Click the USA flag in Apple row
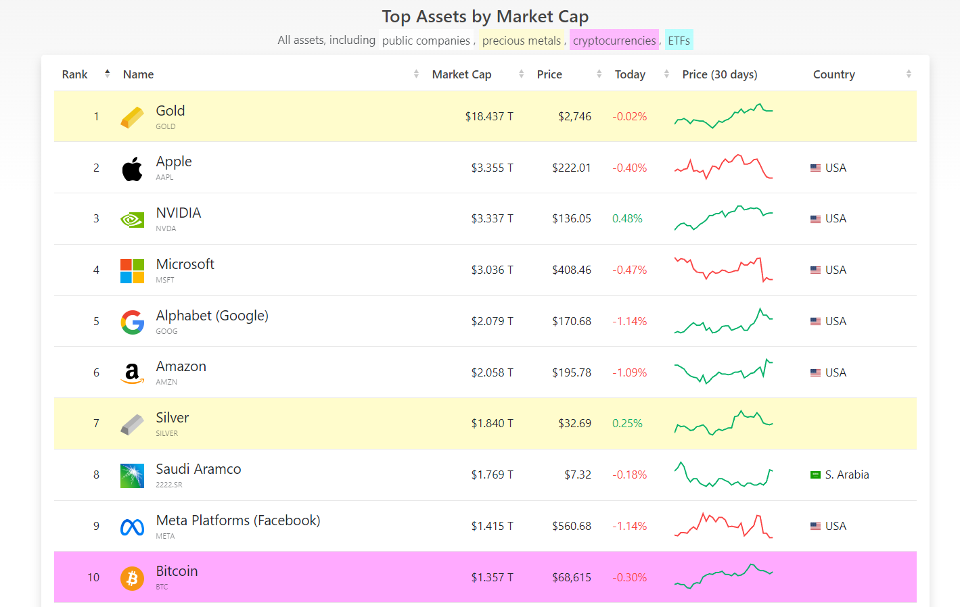960x607 pixels. (x=815, y=168)
